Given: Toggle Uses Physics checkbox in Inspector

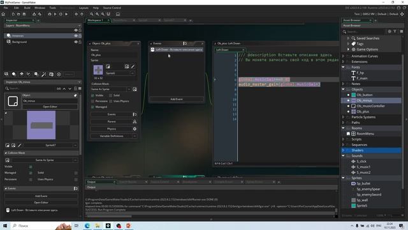Looking at the screenshot, I should click(76, 180).
